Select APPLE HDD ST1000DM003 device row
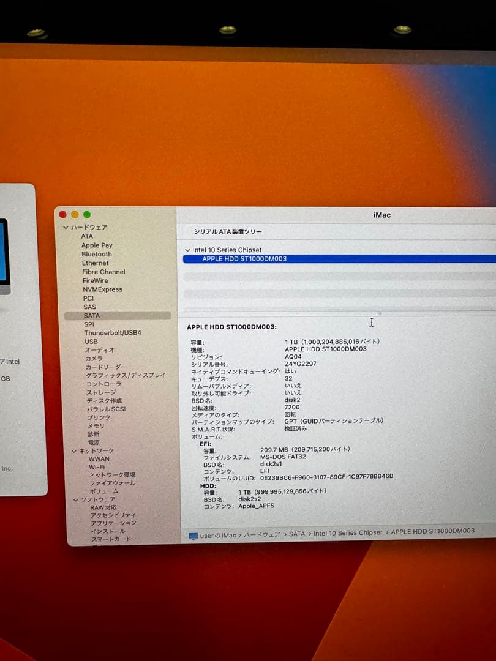496x661 pixels. (339, 259)
